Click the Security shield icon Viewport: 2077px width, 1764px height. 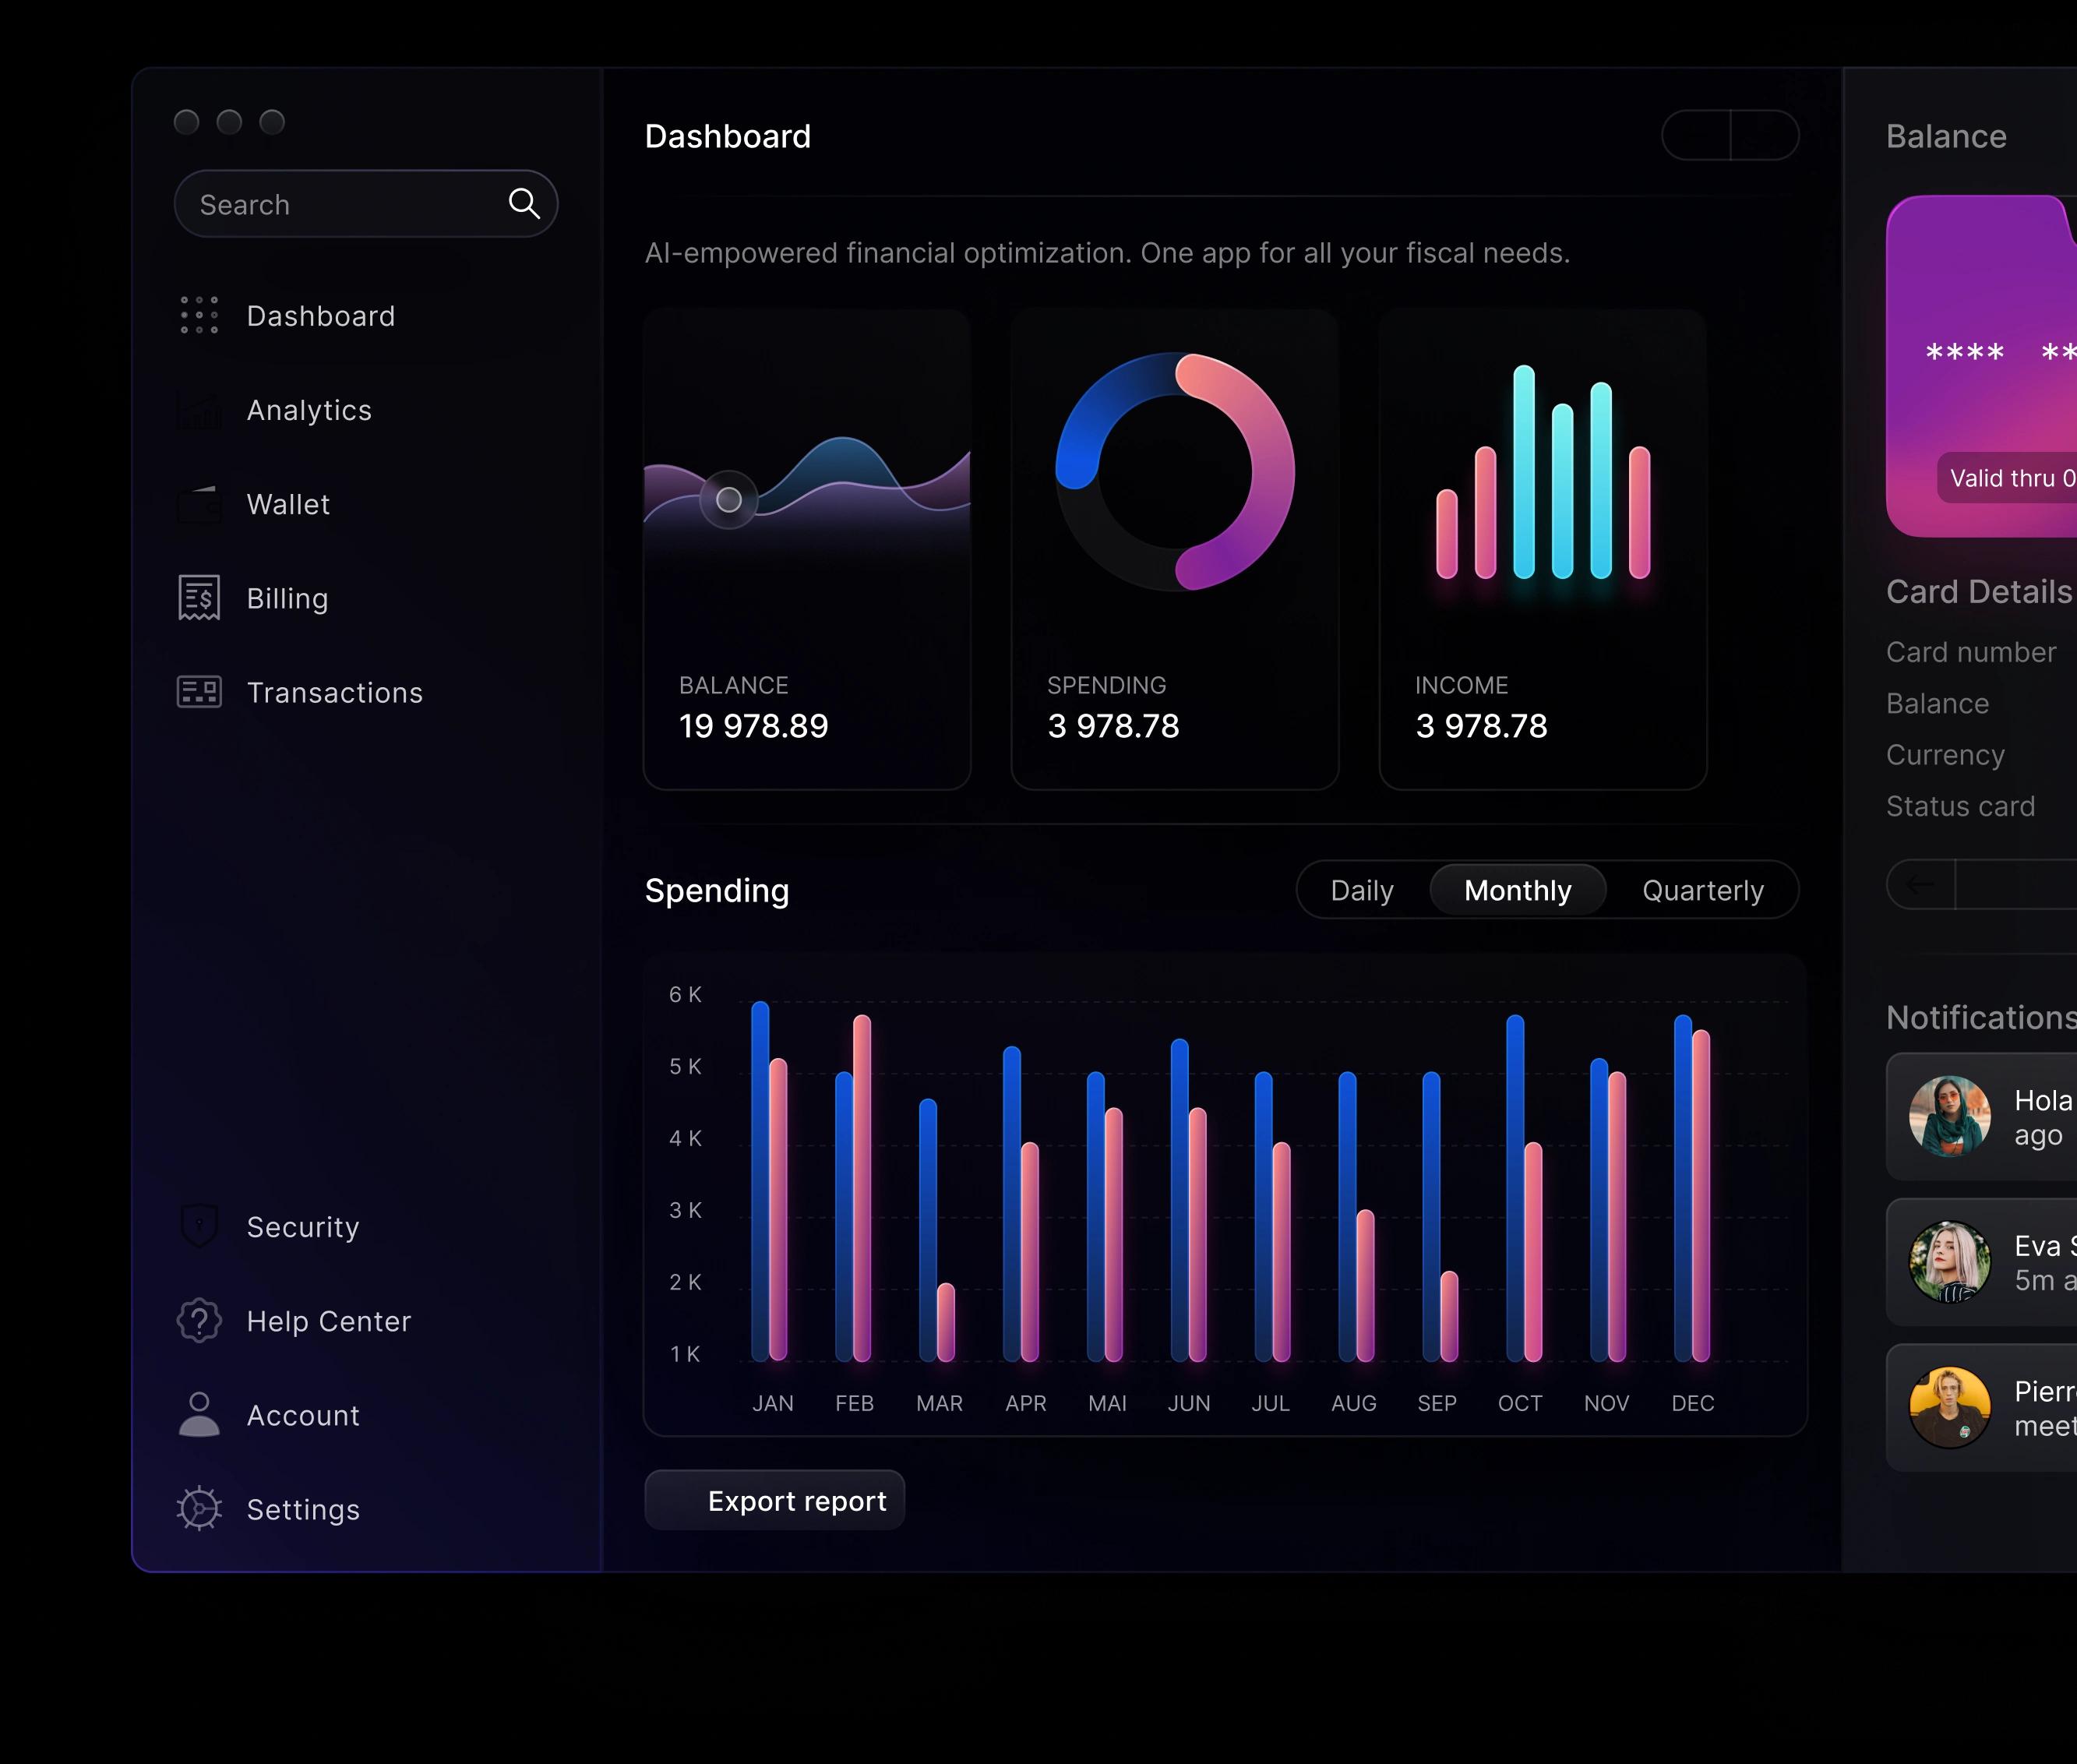click(199, 1226)
